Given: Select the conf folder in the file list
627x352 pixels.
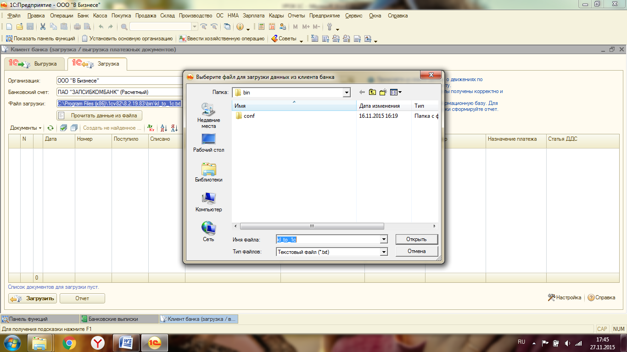Looking at the screenshot, I should (x=245, y=116).
